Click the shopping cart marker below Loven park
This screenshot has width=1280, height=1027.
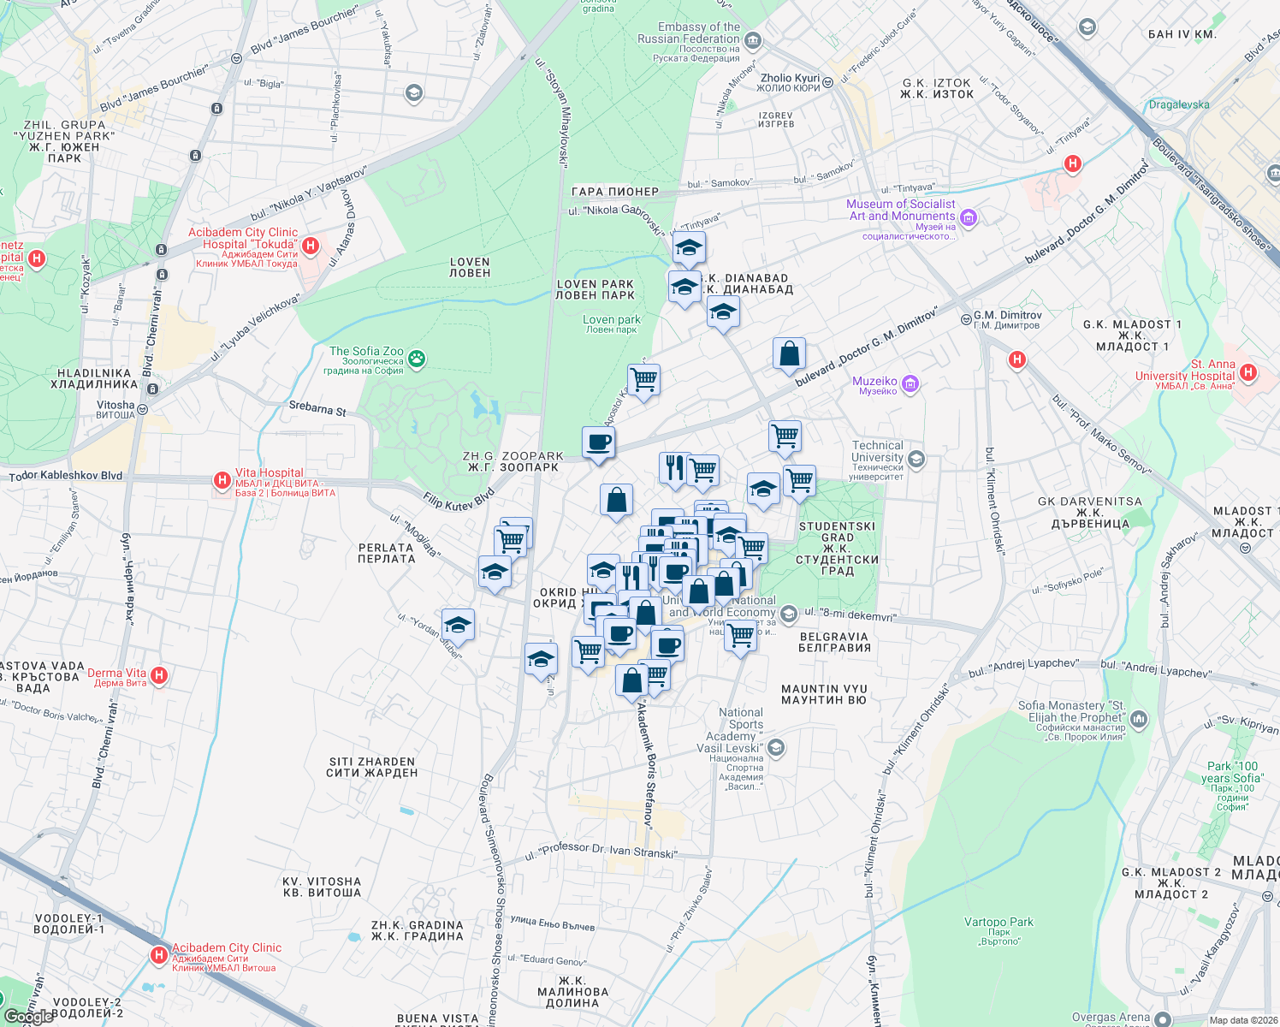[643, 381]
